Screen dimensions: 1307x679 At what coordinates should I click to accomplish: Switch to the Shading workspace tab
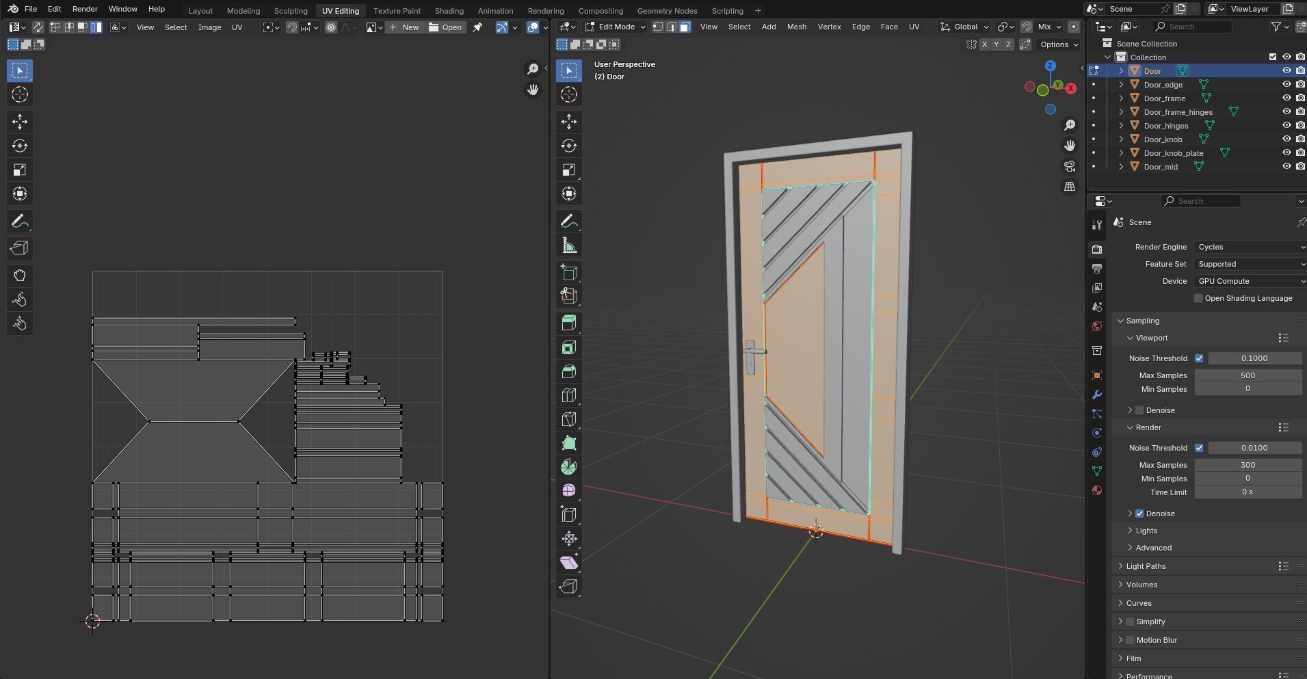(449, 11)
